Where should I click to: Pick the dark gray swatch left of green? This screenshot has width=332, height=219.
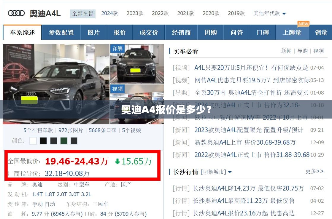[x=54, y=141]
